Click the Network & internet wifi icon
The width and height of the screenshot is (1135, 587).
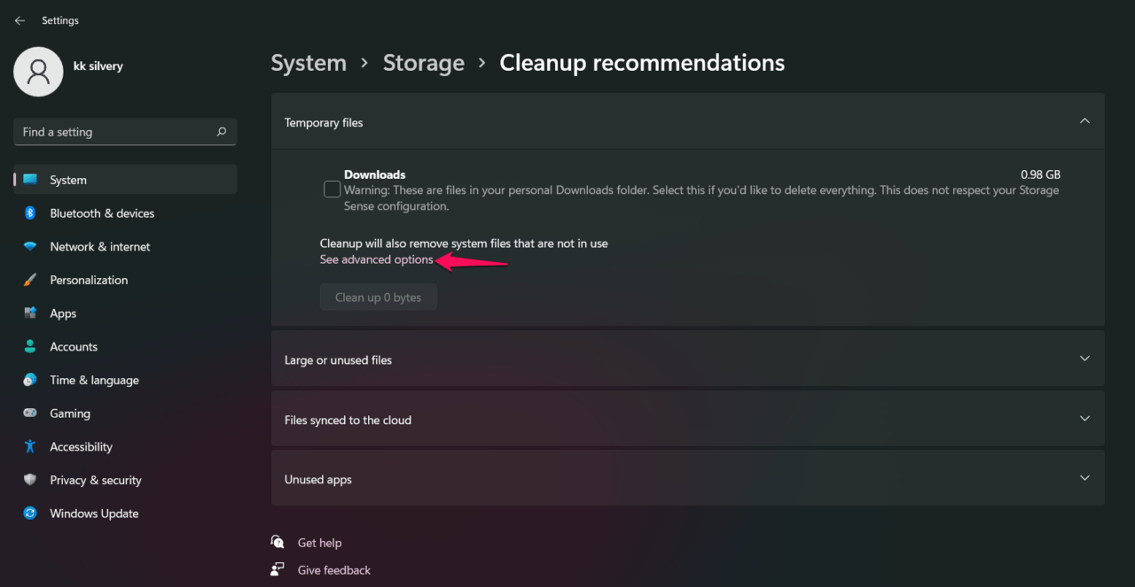(x=30, y=247)
